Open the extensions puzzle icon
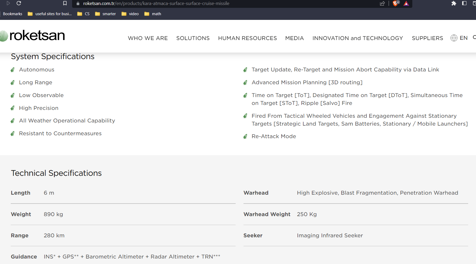 pyautogui.click(x=454, y=3)
